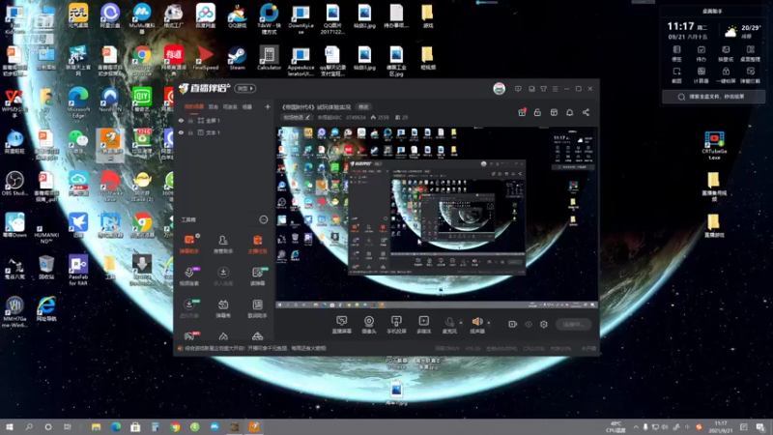Click the bell notification icon above preview

[569, 112]
